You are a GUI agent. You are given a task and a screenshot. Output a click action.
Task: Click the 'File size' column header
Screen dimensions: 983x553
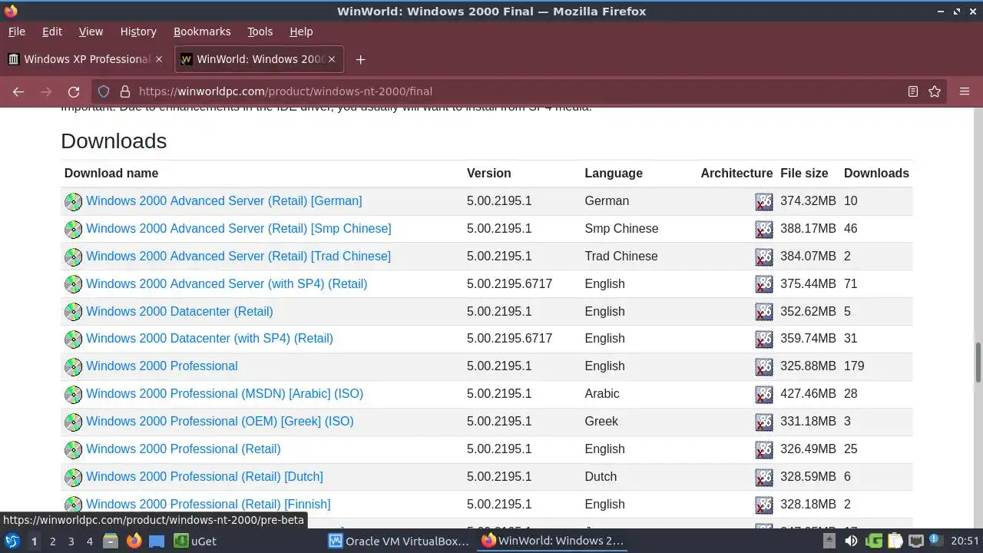click(x=804, y=174)
